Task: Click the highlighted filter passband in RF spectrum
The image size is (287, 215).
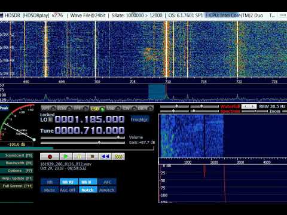Action: (x=157, y=91)
